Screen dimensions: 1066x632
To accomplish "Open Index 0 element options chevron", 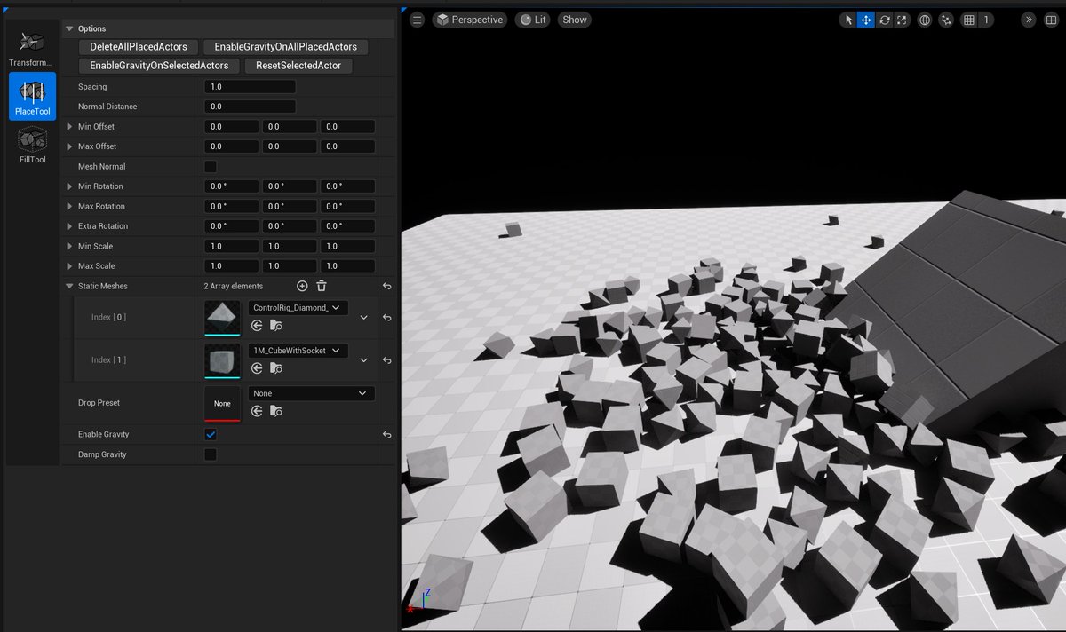I will pos(363,318).
